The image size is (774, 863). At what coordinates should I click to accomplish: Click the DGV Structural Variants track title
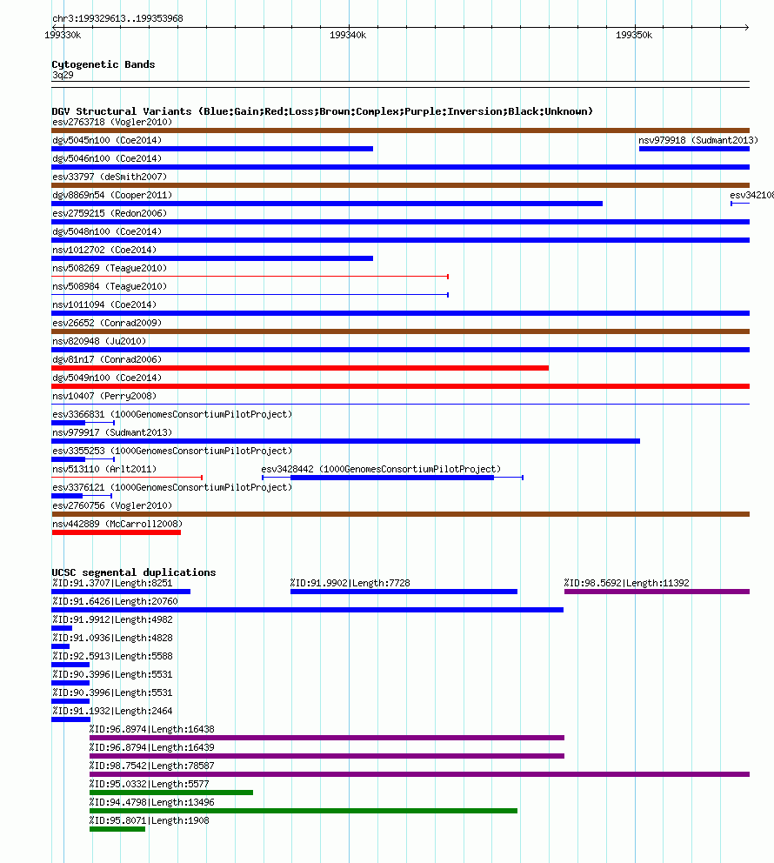pyautogui.click(x=323, y=111)
